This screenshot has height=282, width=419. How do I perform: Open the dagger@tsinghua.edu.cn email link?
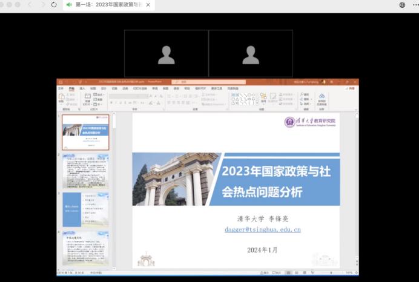coord(263,229)
